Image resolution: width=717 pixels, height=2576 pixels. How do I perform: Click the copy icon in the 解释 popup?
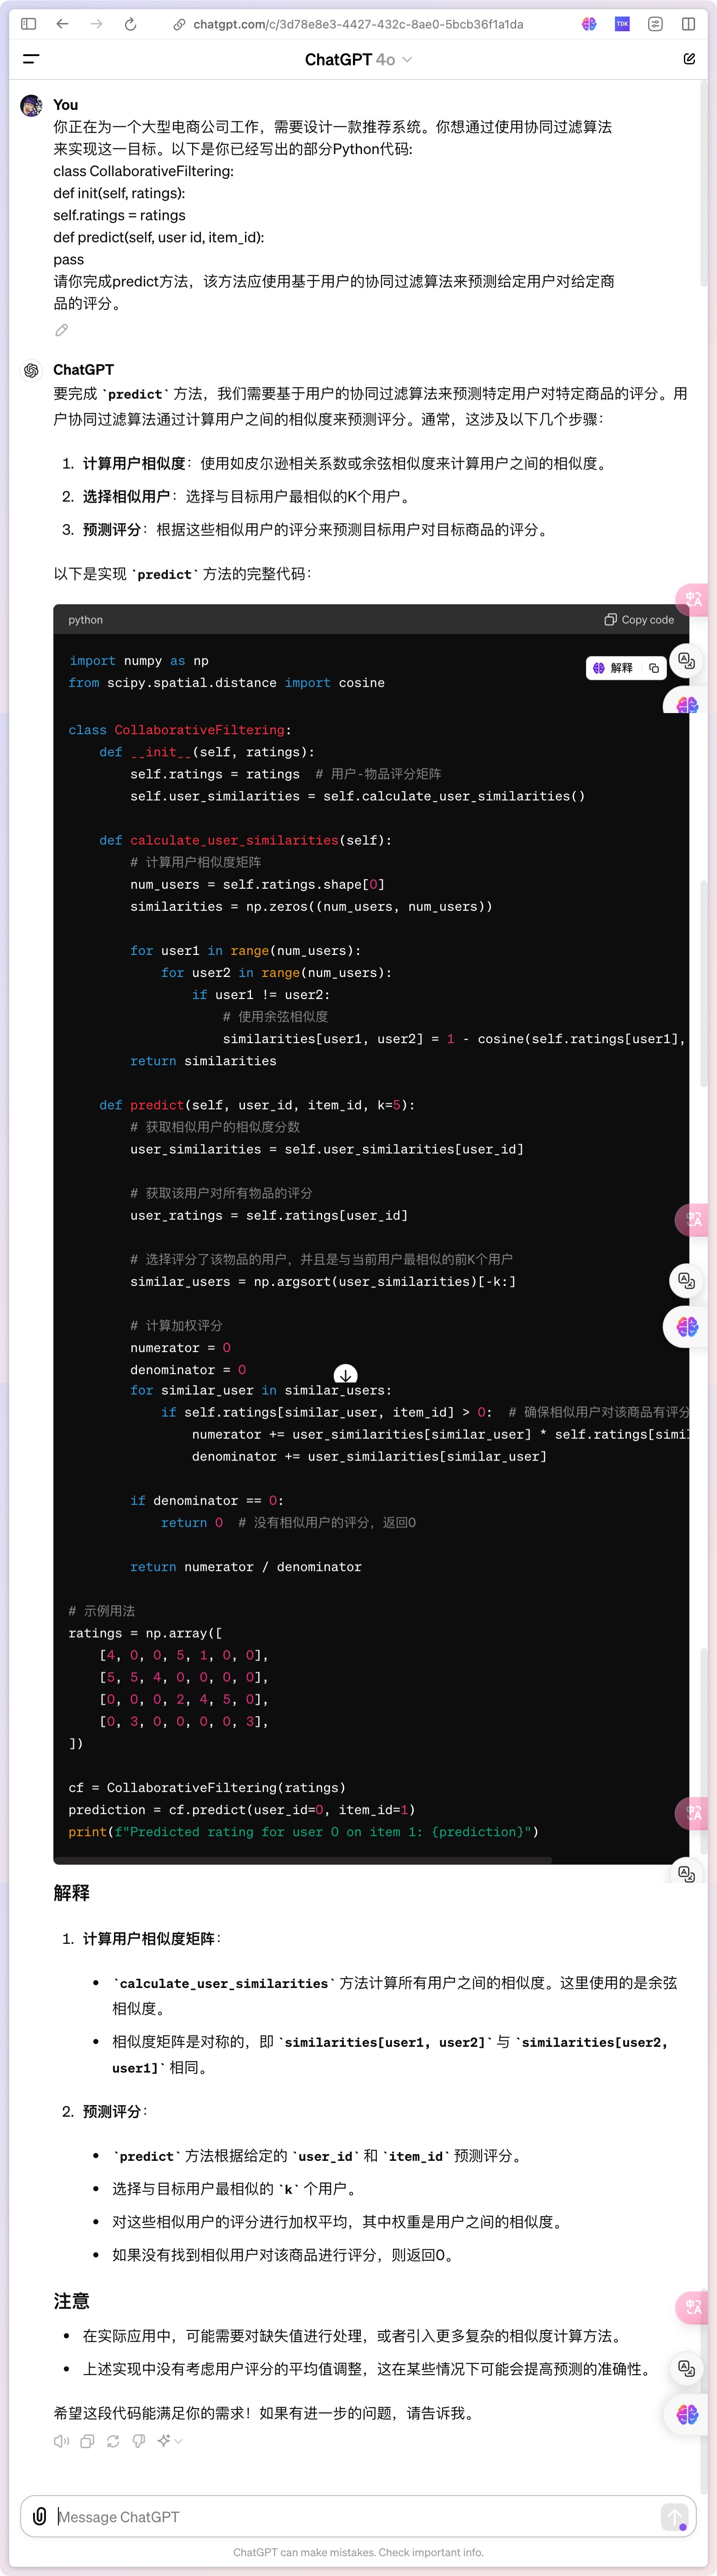654,668
